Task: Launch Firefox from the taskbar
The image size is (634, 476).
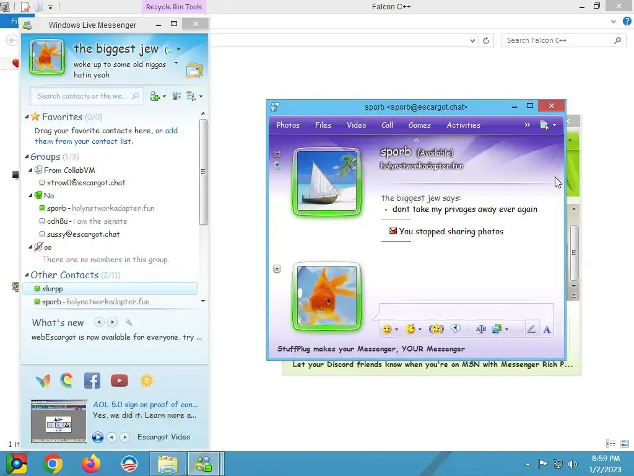Action: tap(91, 464)
